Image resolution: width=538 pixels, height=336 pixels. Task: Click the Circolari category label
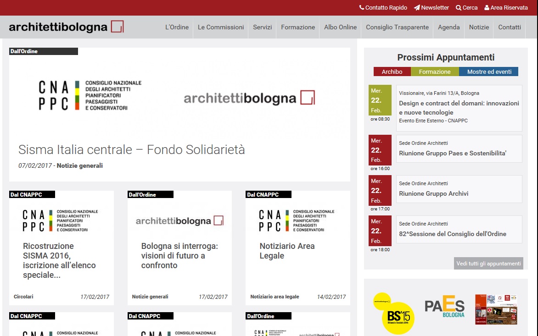pos(23,297)
